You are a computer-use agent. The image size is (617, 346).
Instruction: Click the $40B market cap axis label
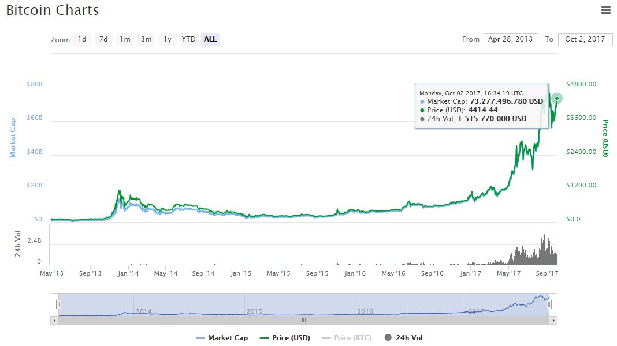35,152
